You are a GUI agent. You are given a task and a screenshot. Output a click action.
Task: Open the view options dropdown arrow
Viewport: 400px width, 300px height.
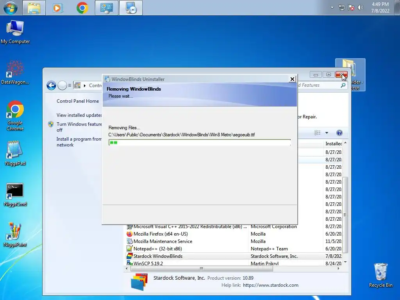click(327, 133)
